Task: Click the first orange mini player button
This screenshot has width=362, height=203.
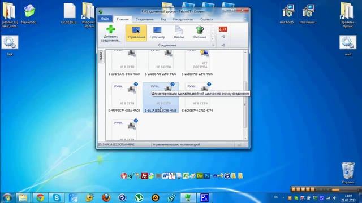Action: click(x=294, y=189)
